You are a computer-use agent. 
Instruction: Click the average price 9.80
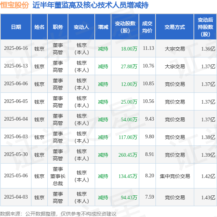pyautogui.click(x=150, y=137)
